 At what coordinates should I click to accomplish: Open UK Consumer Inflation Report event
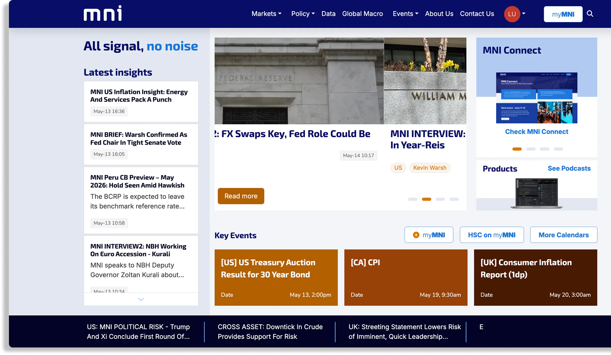(536, 277)
